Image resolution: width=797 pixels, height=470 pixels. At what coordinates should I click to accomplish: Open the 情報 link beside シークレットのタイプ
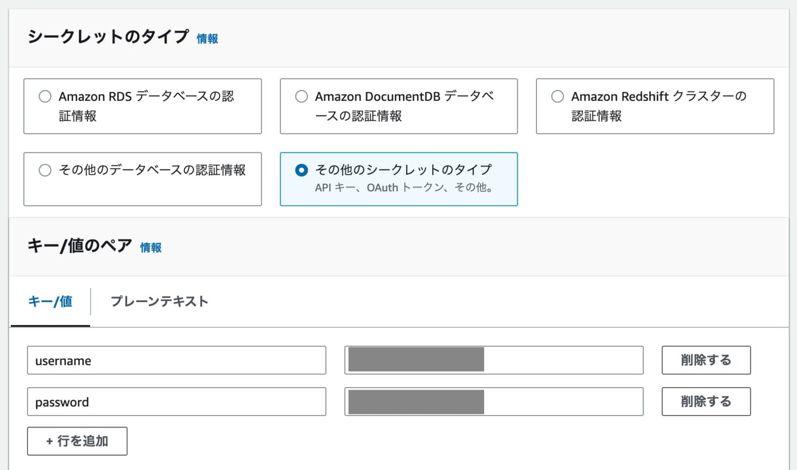(x=206, y=38)
